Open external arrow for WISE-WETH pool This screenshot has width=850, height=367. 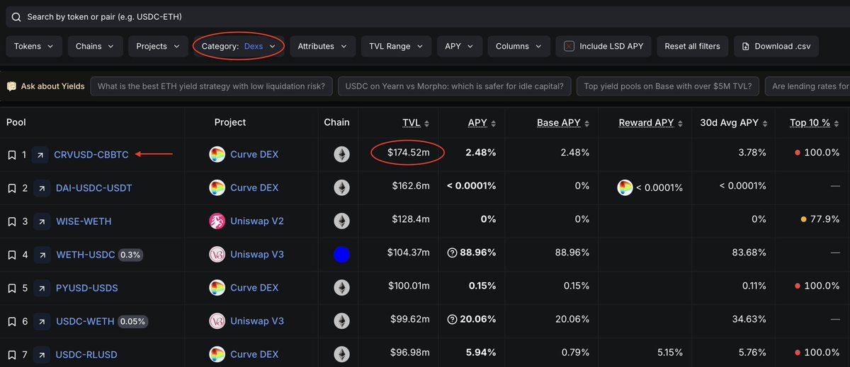point(41,221)
